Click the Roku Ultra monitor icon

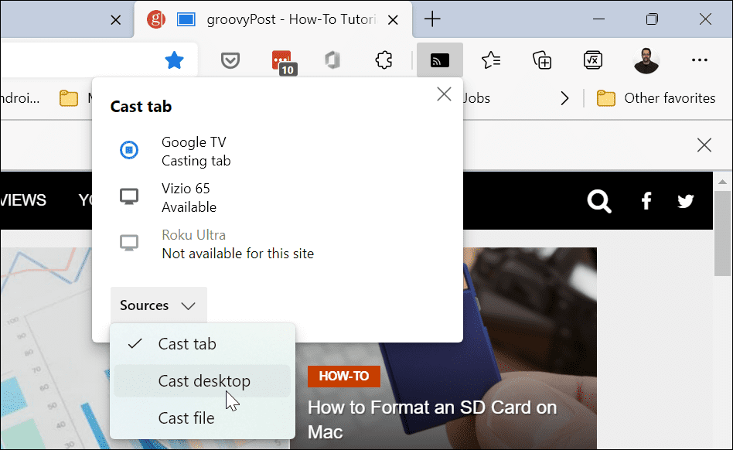point(129,243)
